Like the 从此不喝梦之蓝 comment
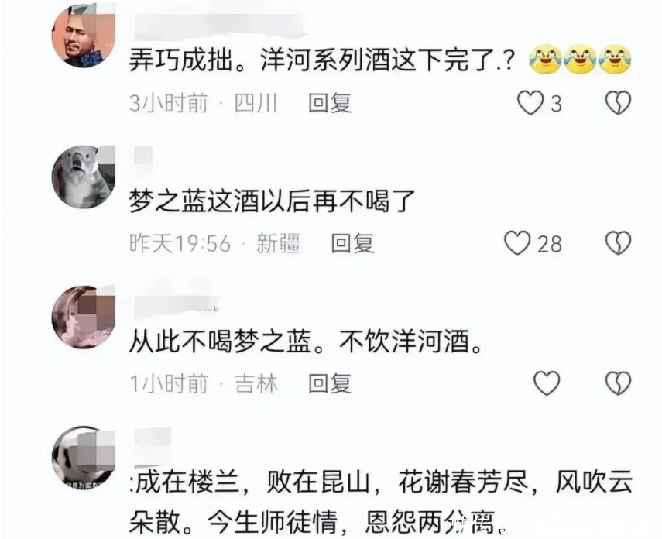Image resolution: width=662 pixels, height=539 pixels. (x=547, y=383)
